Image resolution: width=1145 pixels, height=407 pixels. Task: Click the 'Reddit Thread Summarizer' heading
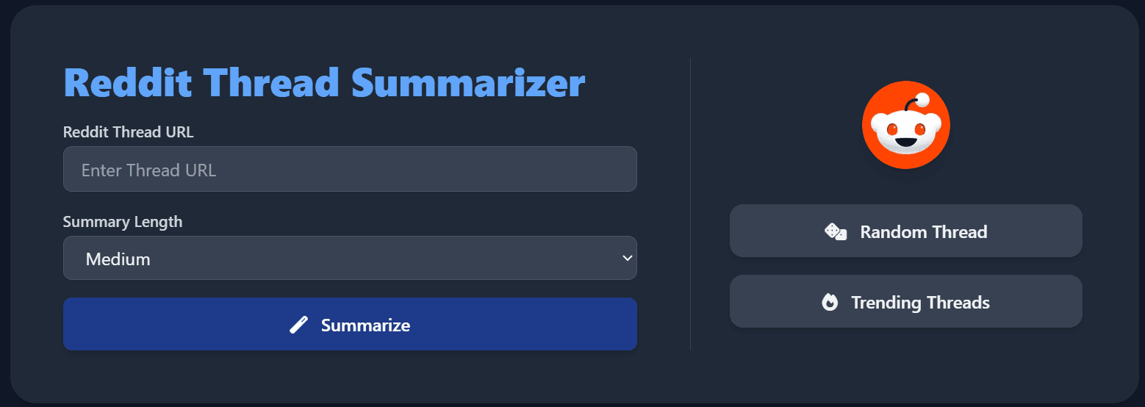[x=324, y=82]
